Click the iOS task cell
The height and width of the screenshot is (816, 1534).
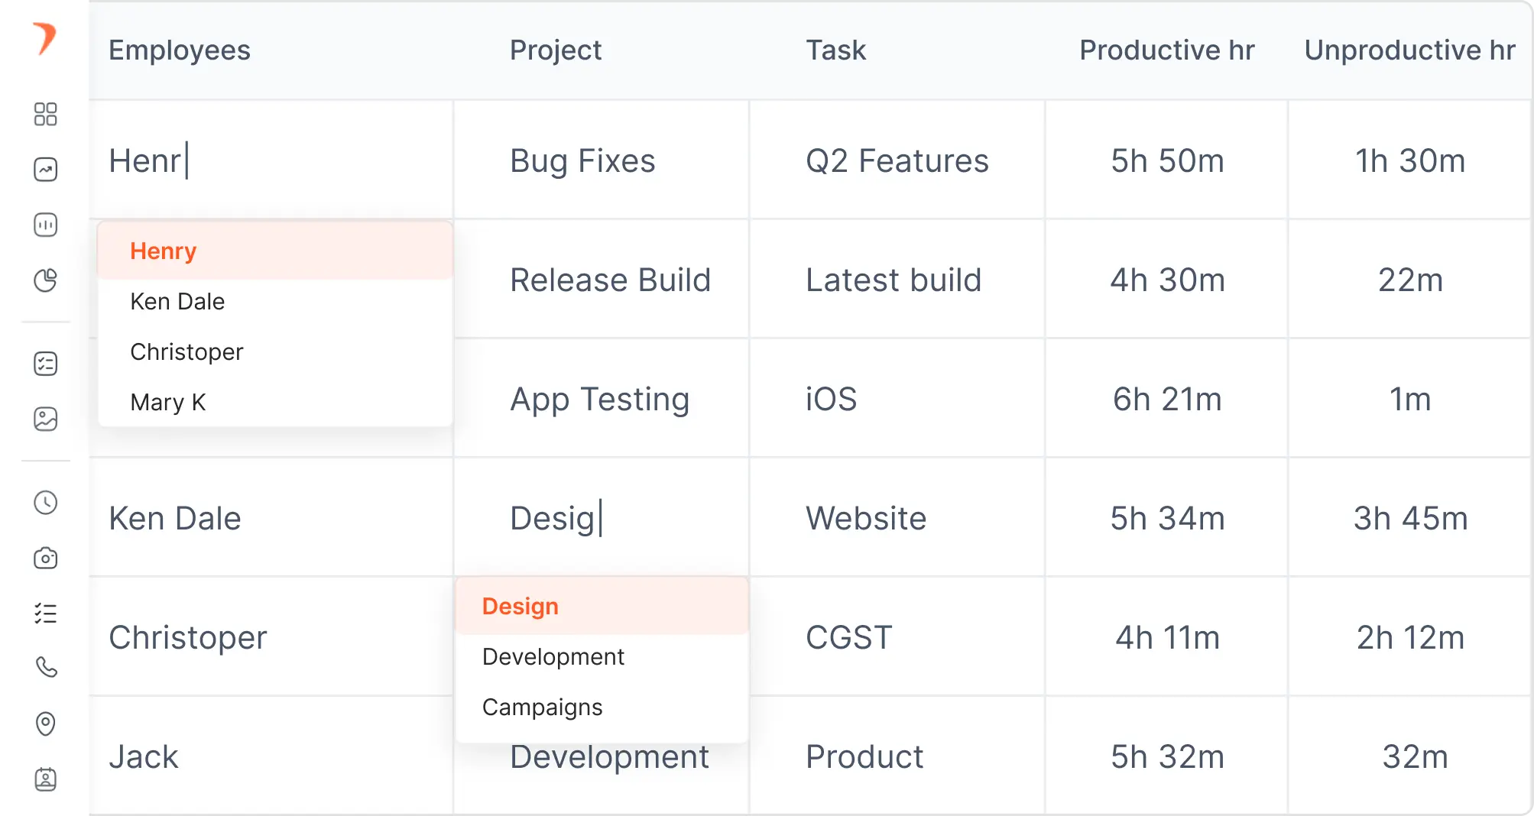pyautogui.click(x=897, y=399)
